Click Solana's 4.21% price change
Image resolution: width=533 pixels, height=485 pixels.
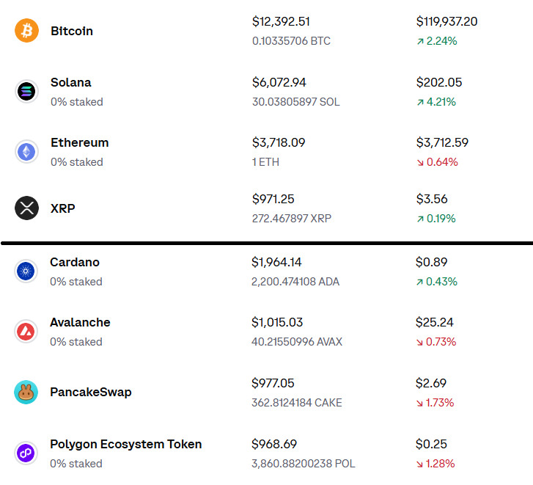(436, 102)
